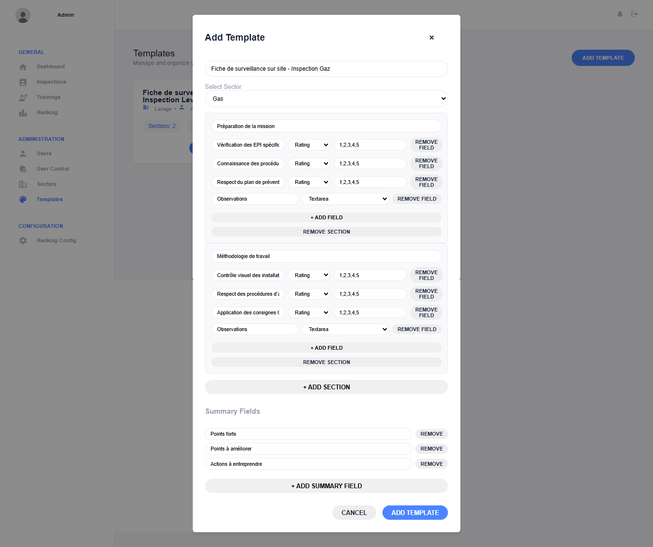Image resolution: width=653 pixels, height=547 pixels.
Task: Open Sectors from Administration menu
Action: [46, 184]
